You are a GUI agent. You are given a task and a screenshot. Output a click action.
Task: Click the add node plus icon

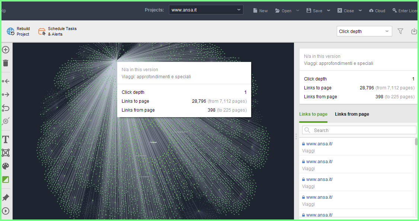(6, 50)
